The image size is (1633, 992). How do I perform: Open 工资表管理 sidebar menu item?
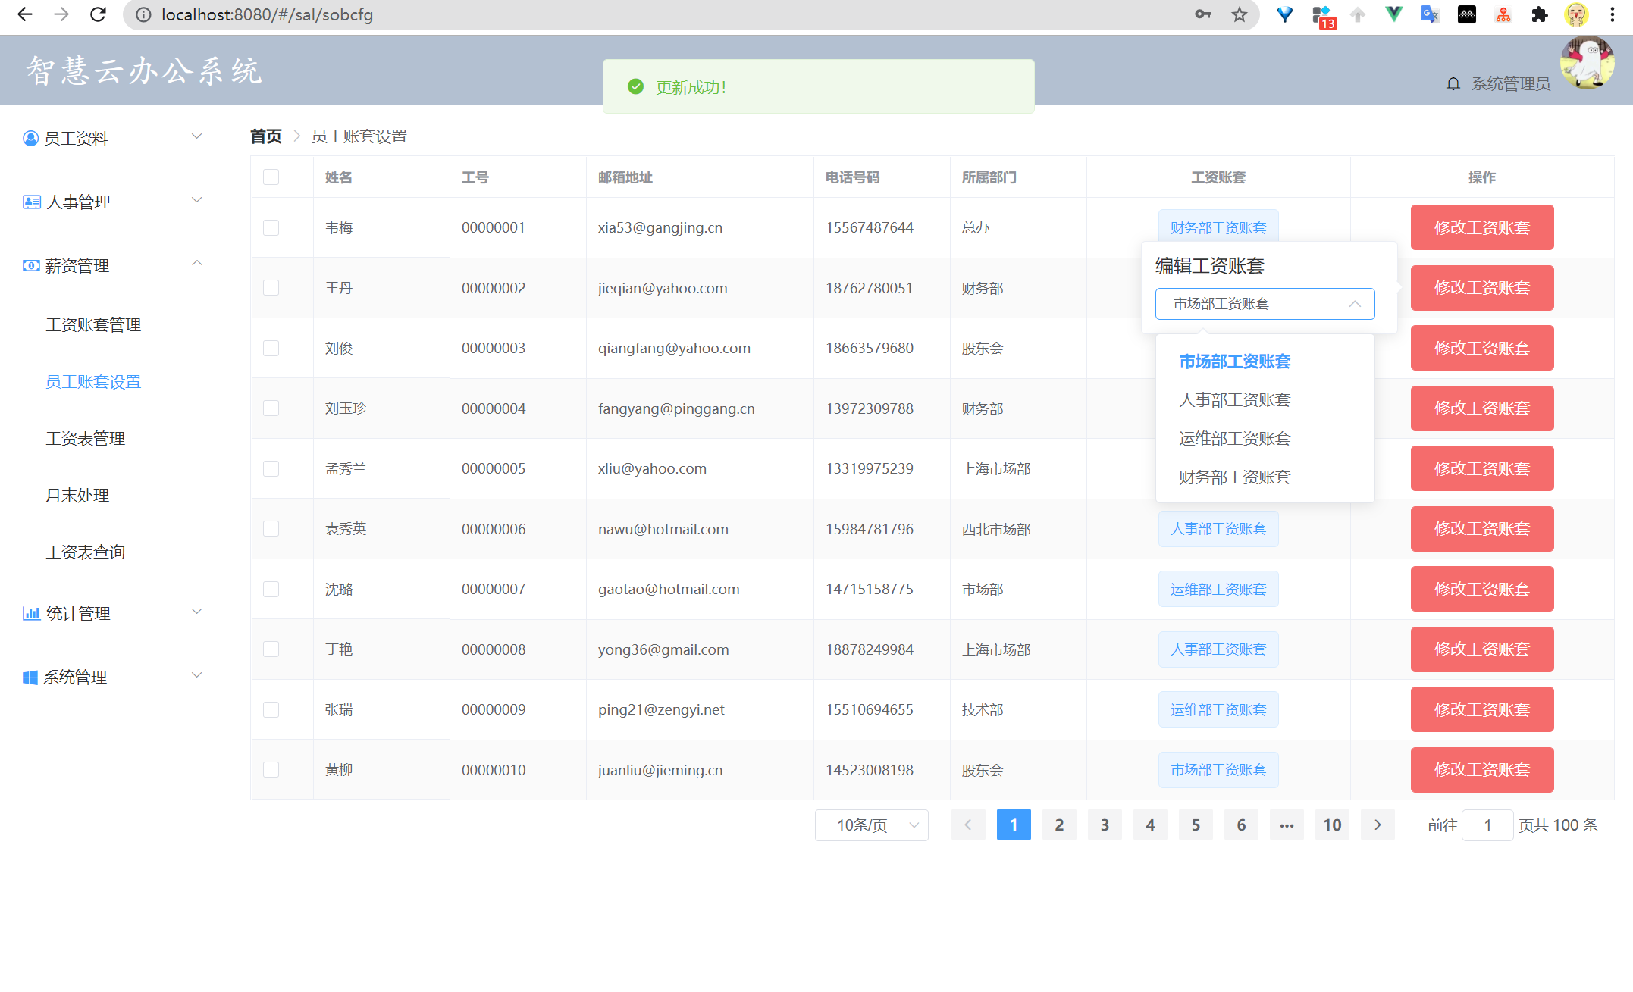86,439
